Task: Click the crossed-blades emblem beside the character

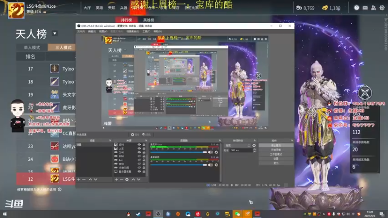Action: tap(365, 93)
